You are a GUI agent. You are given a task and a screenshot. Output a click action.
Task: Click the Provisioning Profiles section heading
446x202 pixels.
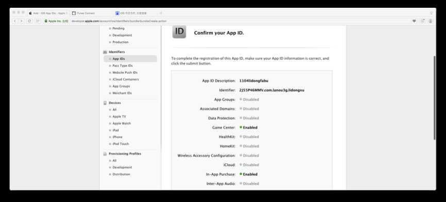tap(125, 154)
